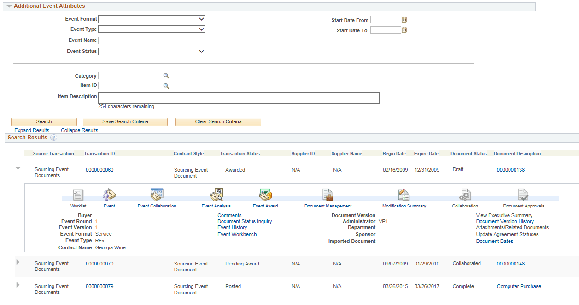
Task: Open Event Collaboration
Action: click(x=157, y=194)
